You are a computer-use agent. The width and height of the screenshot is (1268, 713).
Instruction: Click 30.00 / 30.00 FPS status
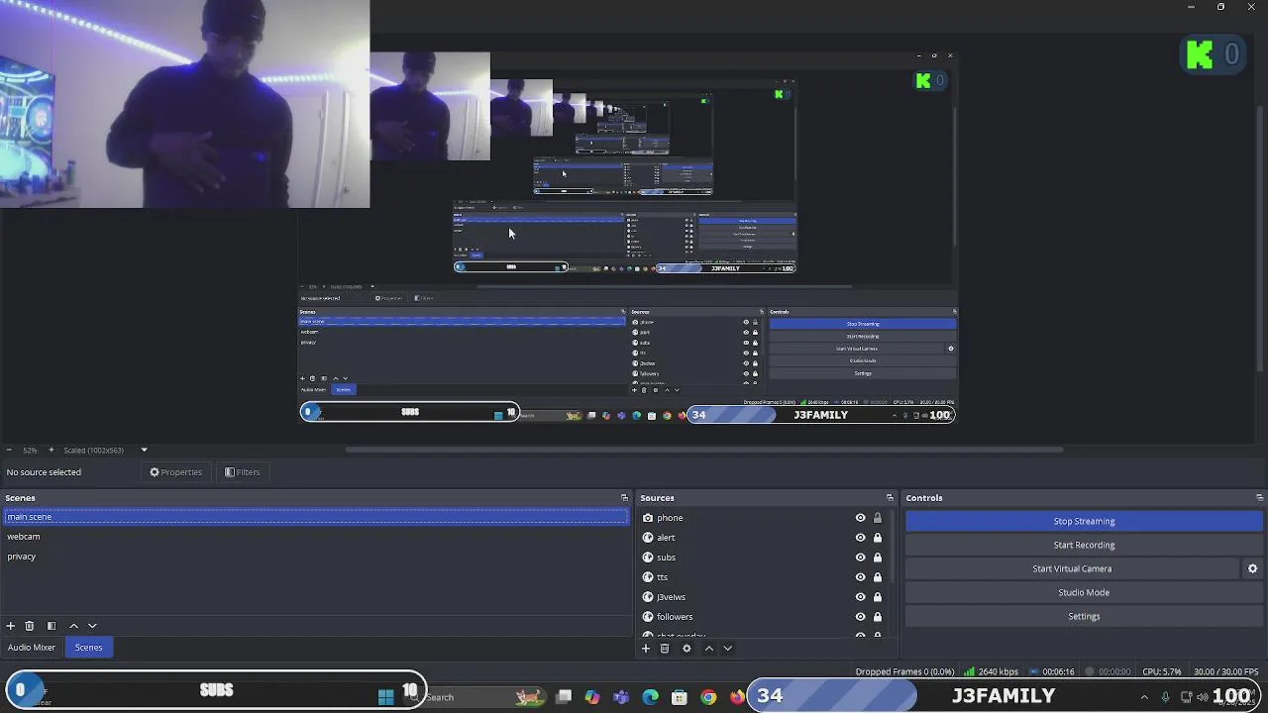pos(1226,671)
